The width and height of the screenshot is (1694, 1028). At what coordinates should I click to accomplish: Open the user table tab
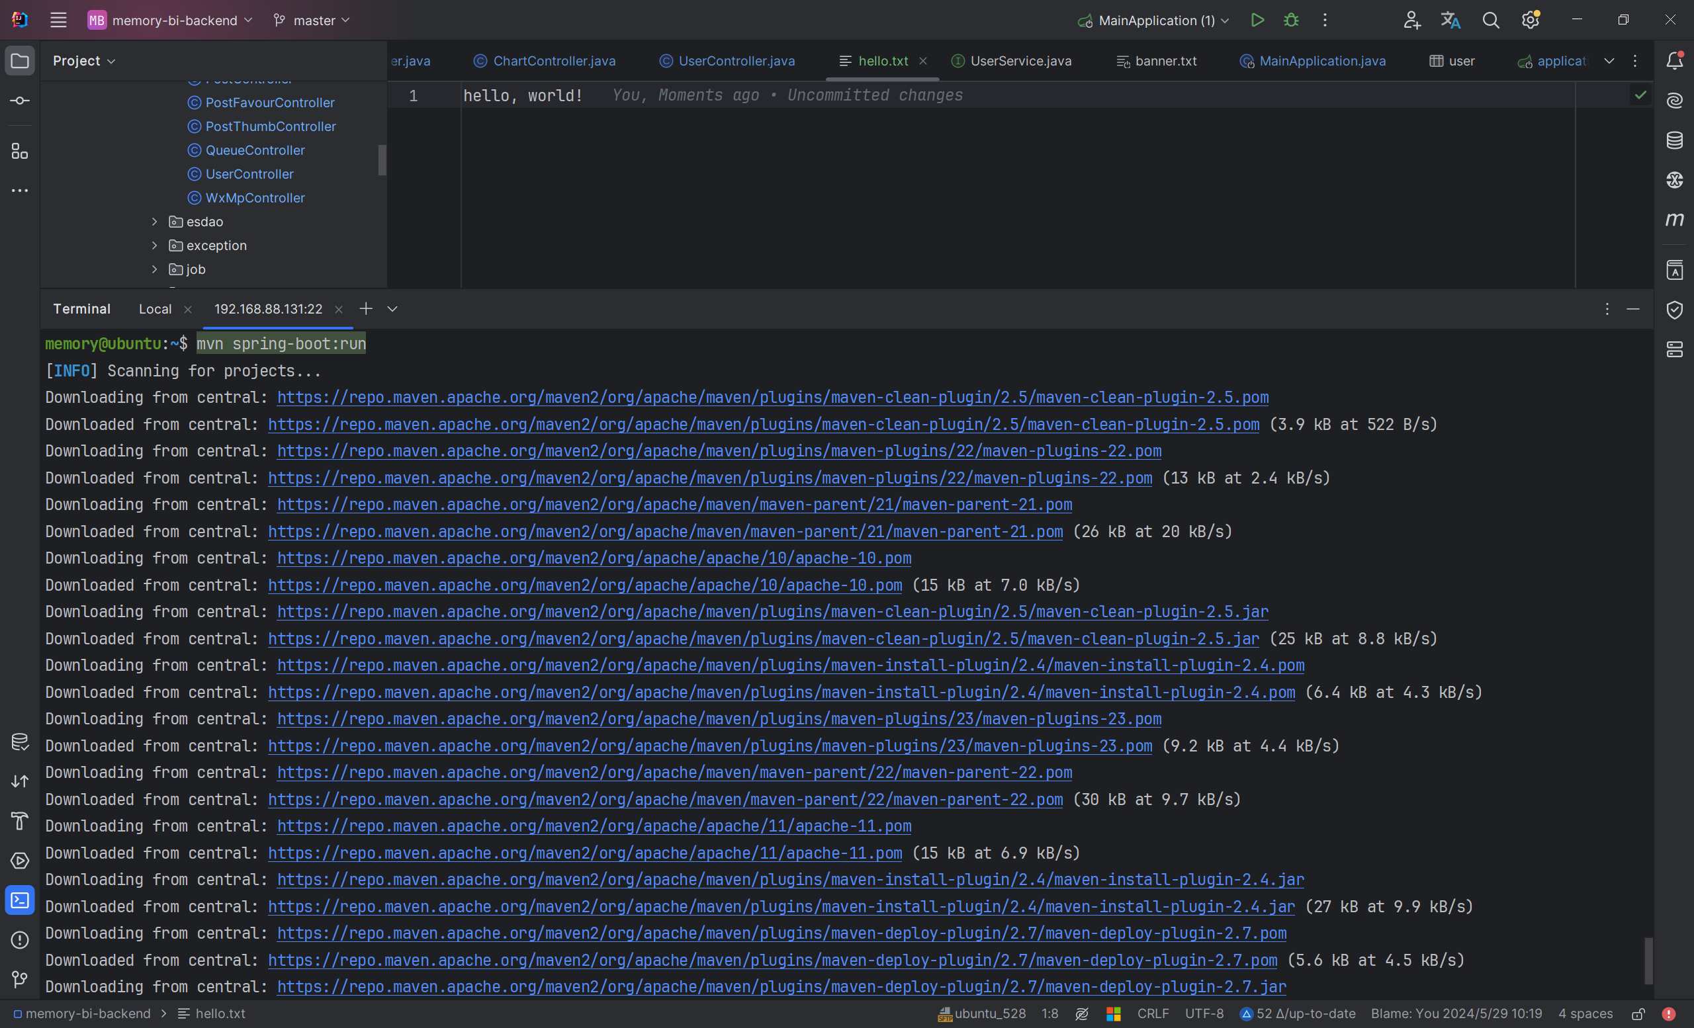[x=1452, y=61]
